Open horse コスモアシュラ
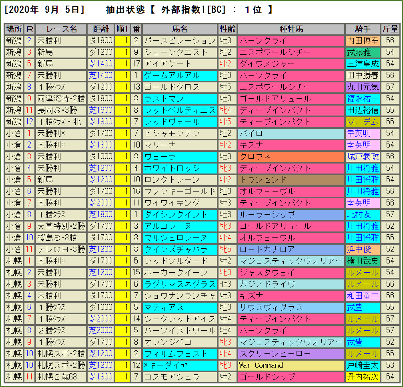The height and width of the screenshot is (387, 403). [x=180, y=377]
